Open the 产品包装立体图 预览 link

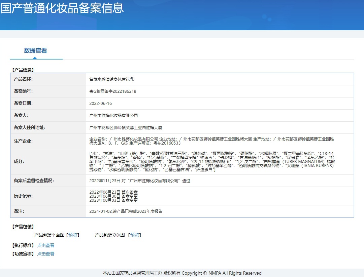click(135, 235)
